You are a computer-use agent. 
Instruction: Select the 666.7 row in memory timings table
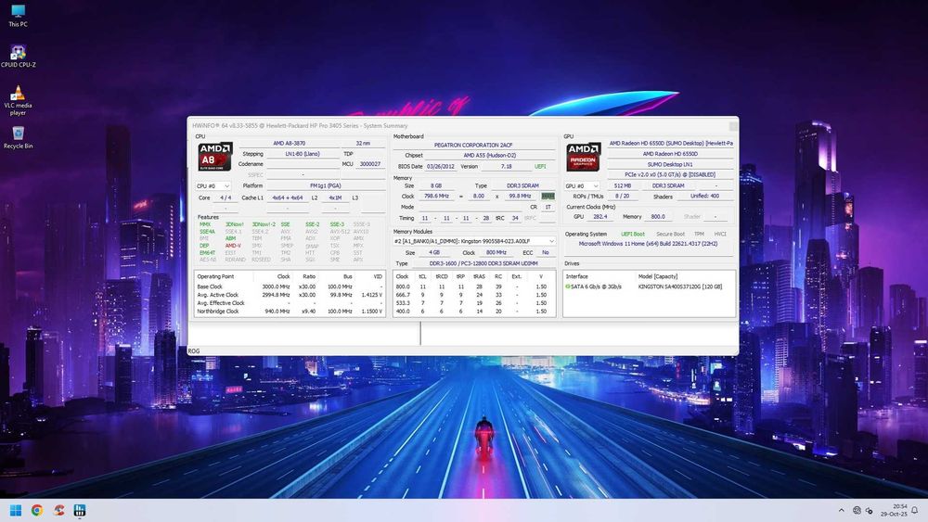pyautogui.click(x=474, y=295)
